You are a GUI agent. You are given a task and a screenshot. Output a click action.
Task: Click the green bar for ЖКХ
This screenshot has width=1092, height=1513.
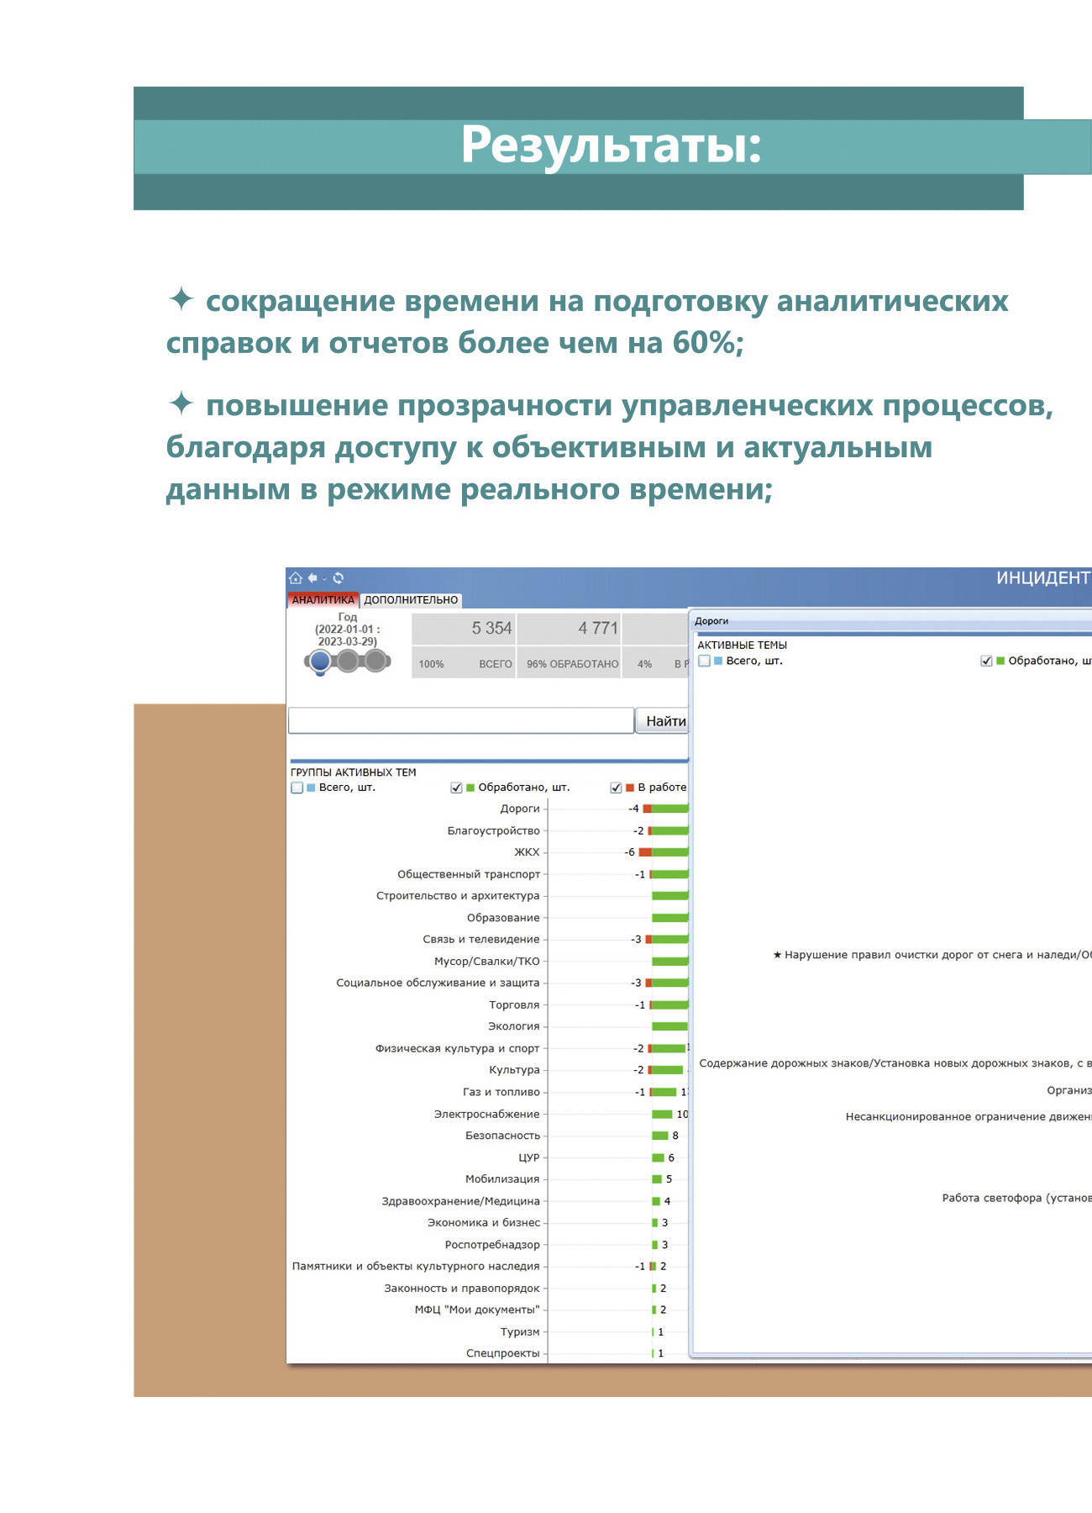[x=670, y=852]
